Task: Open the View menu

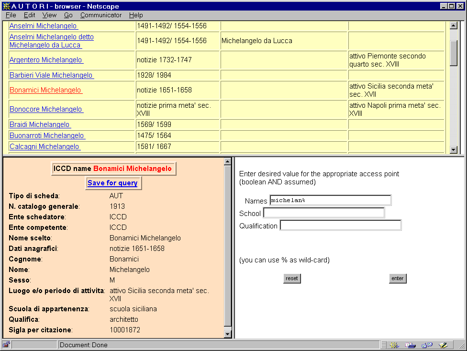Action: pyautogui.click(x=49, y=15)
